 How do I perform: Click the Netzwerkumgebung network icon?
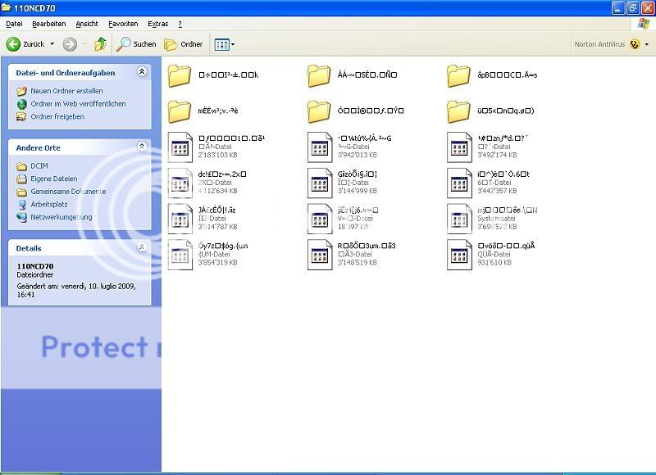[x=22, y=217]
